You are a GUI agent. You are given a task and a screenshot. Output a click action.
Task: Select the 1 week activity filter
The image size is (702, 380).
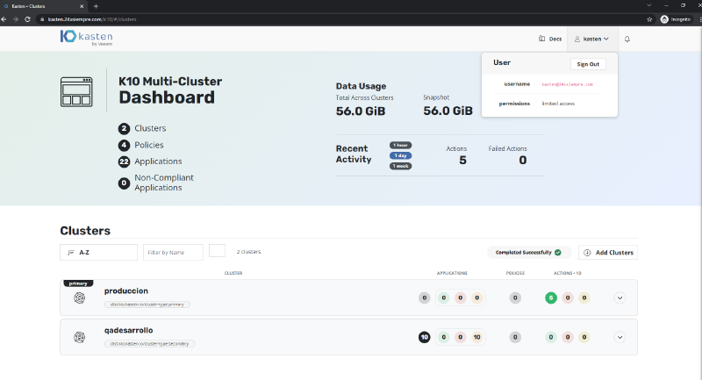coord(400,166)
